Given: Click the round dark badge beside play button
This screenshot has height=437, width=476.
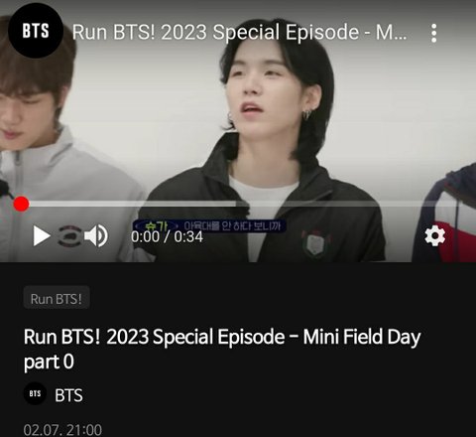Looking at the screenshot, I should tap(70, 236).
